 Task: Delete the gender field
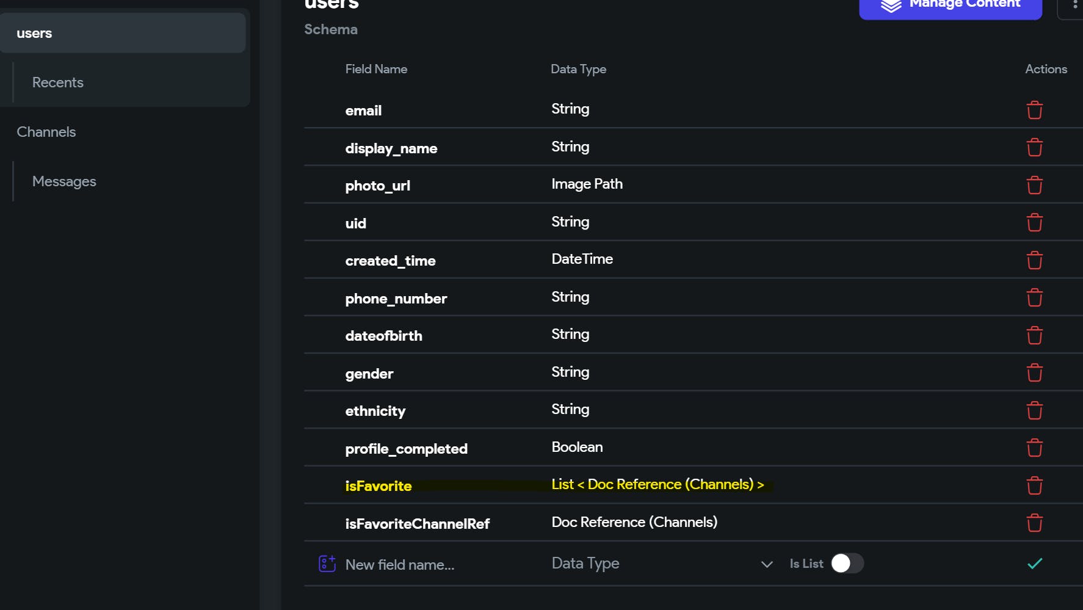click(1034, 372)
